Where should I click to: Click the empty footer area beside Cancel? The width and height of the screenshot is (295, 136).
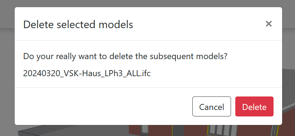coord(103,106)
